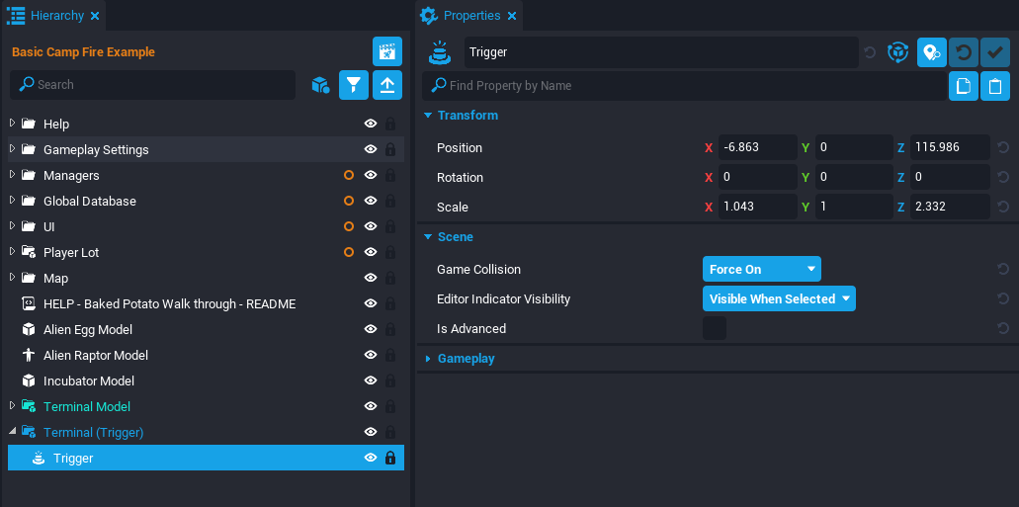Click the Find Property by Name field
The image size is (1019, 507).
click(x=682, y=86)
